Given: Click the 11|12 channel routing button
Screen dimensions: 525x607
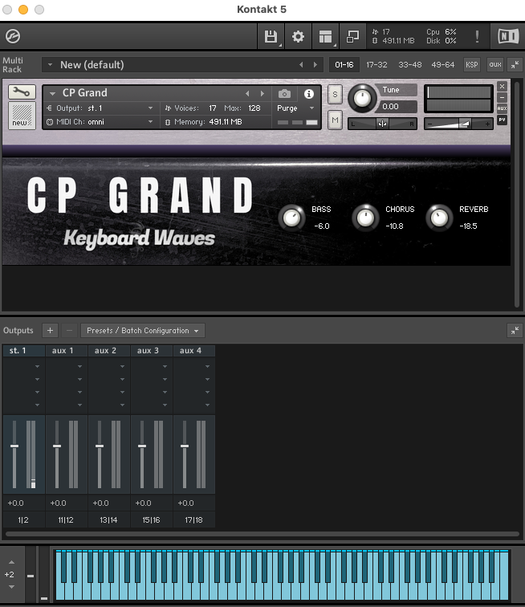Looking at the screenshot, I should [x=66, y=520].
